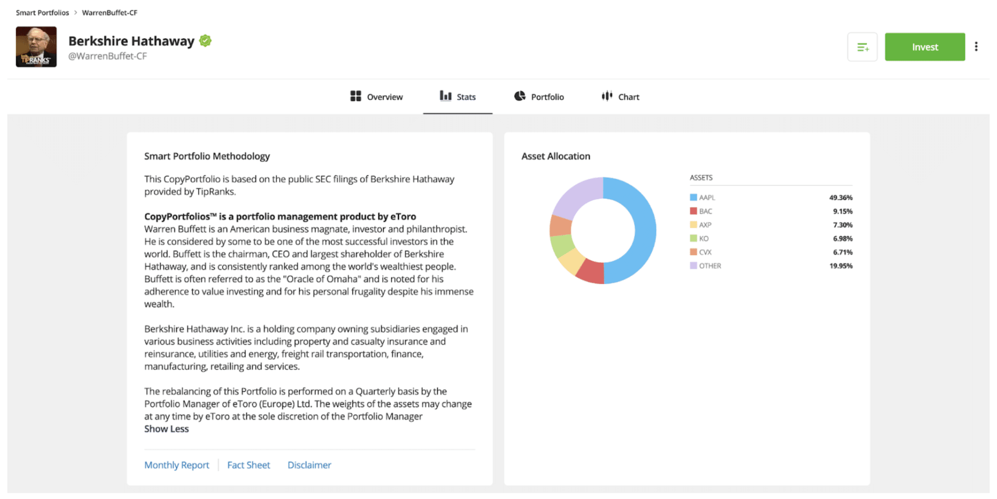Image resolution: width=997 pixels, height=499 pixels.
Task: Click the BAC legend label
Action: click(705, 211)
